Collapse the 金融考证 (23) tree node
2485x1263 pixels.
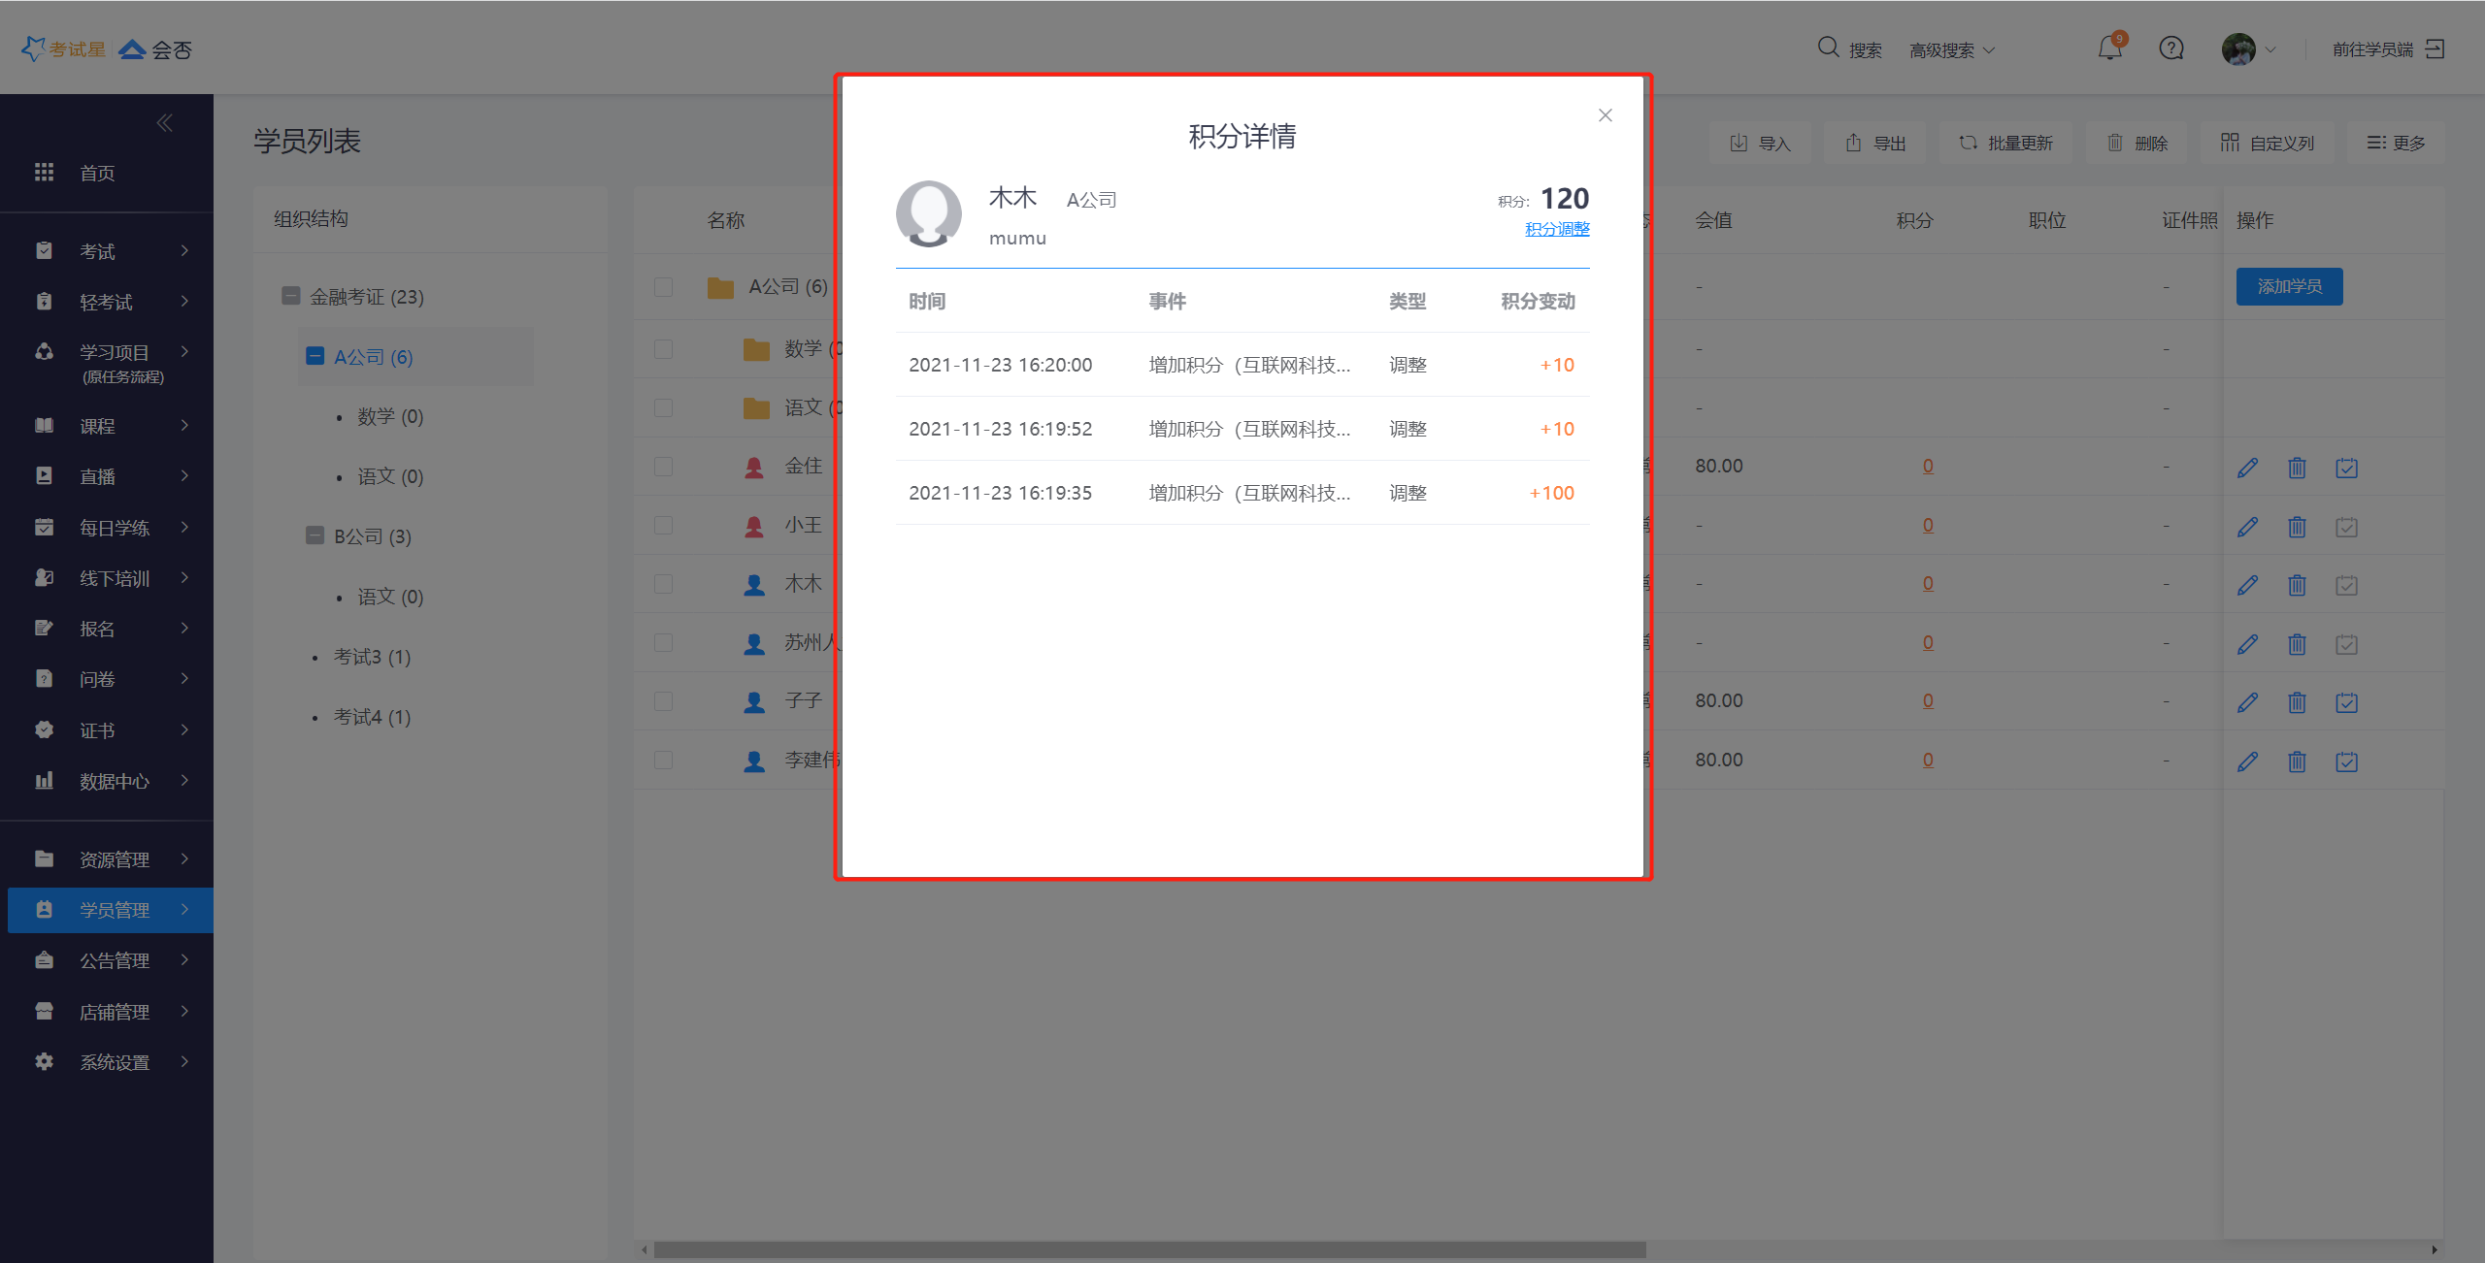click(291, 296)
